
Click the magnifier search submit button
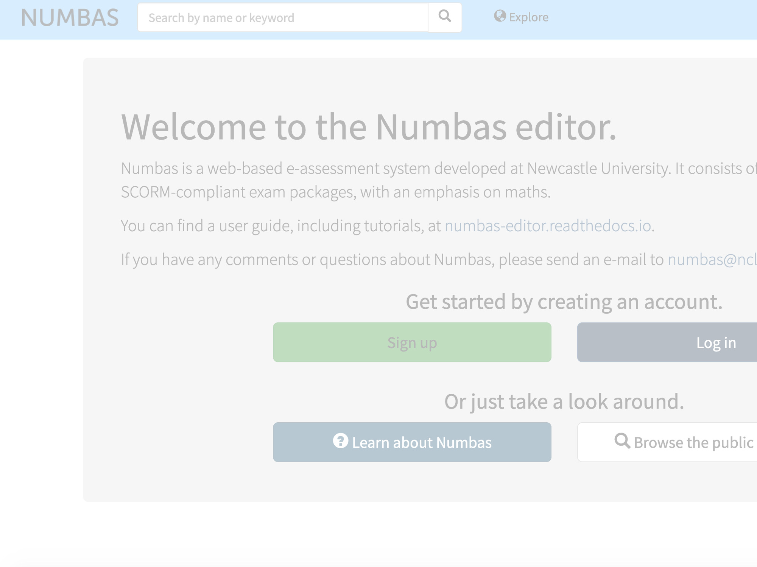pyautogui.click(x=445, y=17)
